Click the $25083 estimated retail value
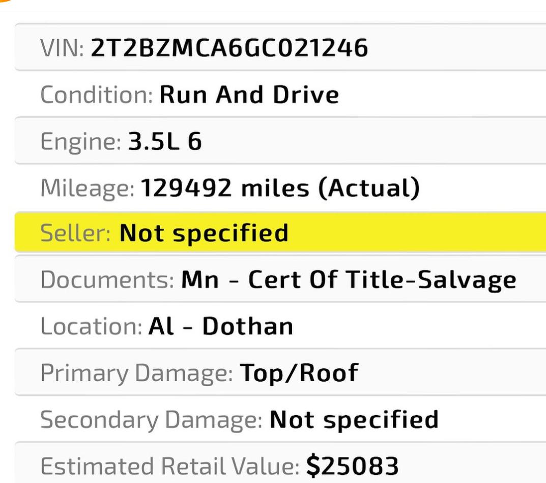The width and height of the screenshot is (546, 483). coord(353,466)
